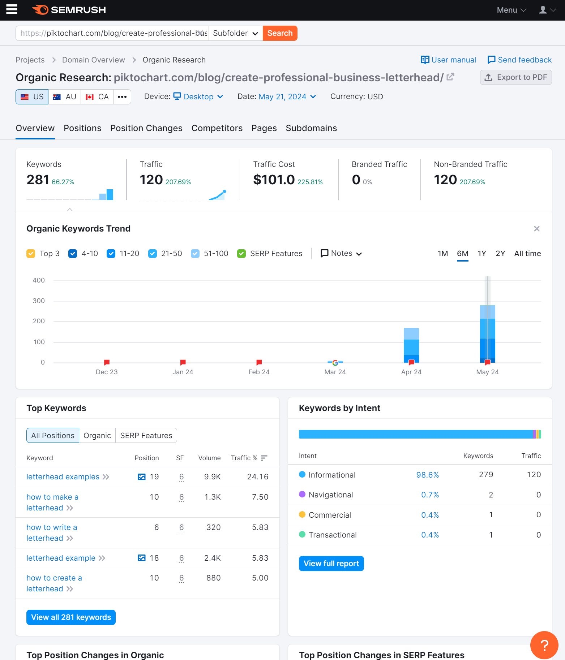Open the Pages tab
Image resolution: width=565 pixels, height=660 pixels.
click(264, 128)
